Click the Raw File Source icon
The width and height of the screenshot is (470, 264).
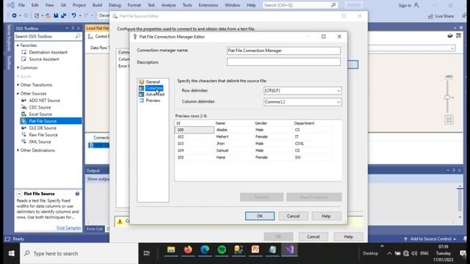[x=24, y=135]
